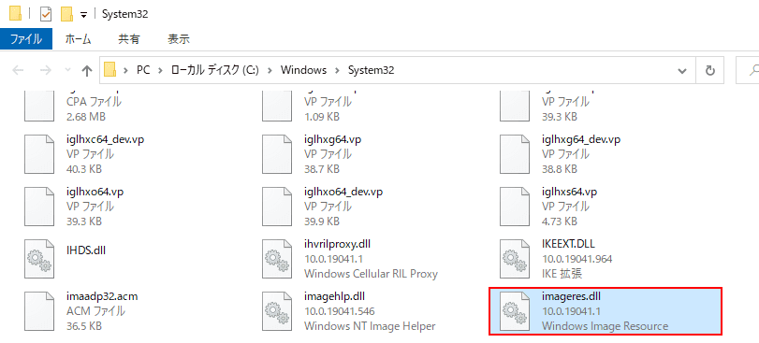
Task: Open the ファイル ribbon tab
Action: 26,39
